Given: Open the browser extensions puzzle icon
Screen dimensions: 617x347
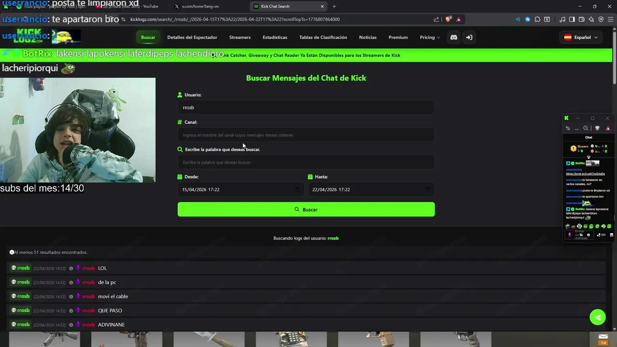Looking at the screenshot, I should click(x=537, y=19).
